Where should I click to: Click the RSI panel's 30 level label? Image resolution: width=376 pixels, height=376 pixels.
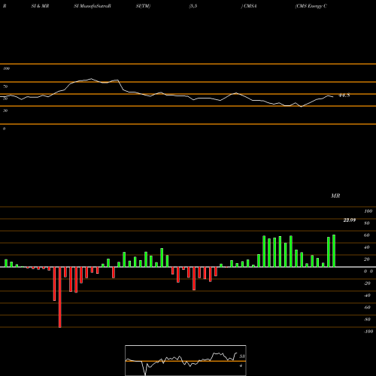point(5,111)
